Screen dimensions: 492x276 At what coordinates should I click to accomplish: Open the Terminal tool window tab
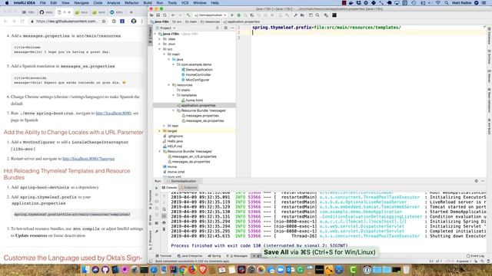point(164,256)
